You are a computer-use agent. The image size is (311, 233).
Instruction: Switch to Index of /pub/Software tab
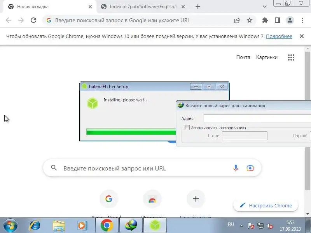[x=143, y=7]
